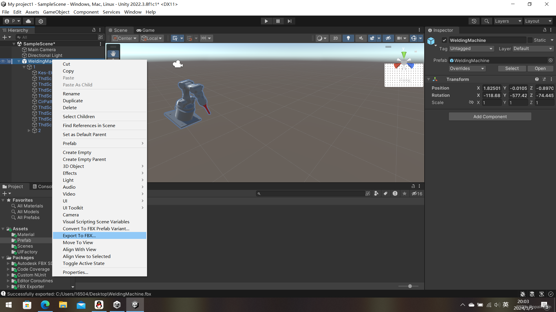Expand the child object 2 in Hierarchy
The image size is (556, 312).
point(29,131)
